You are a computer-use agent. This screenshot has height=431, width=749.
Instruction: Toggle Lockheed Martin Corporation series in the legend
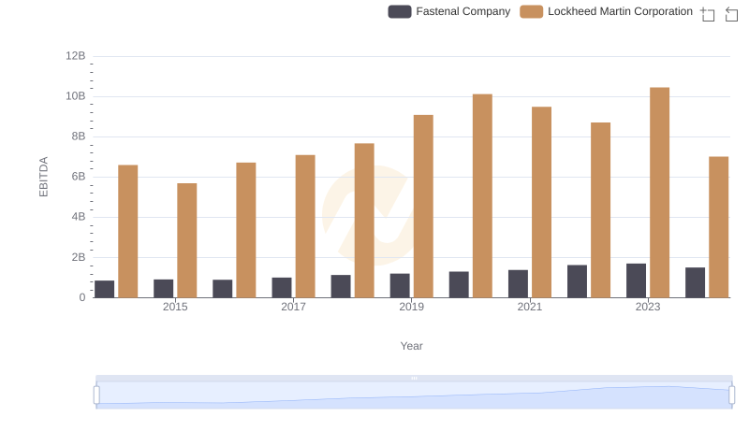tap(606, 11)
